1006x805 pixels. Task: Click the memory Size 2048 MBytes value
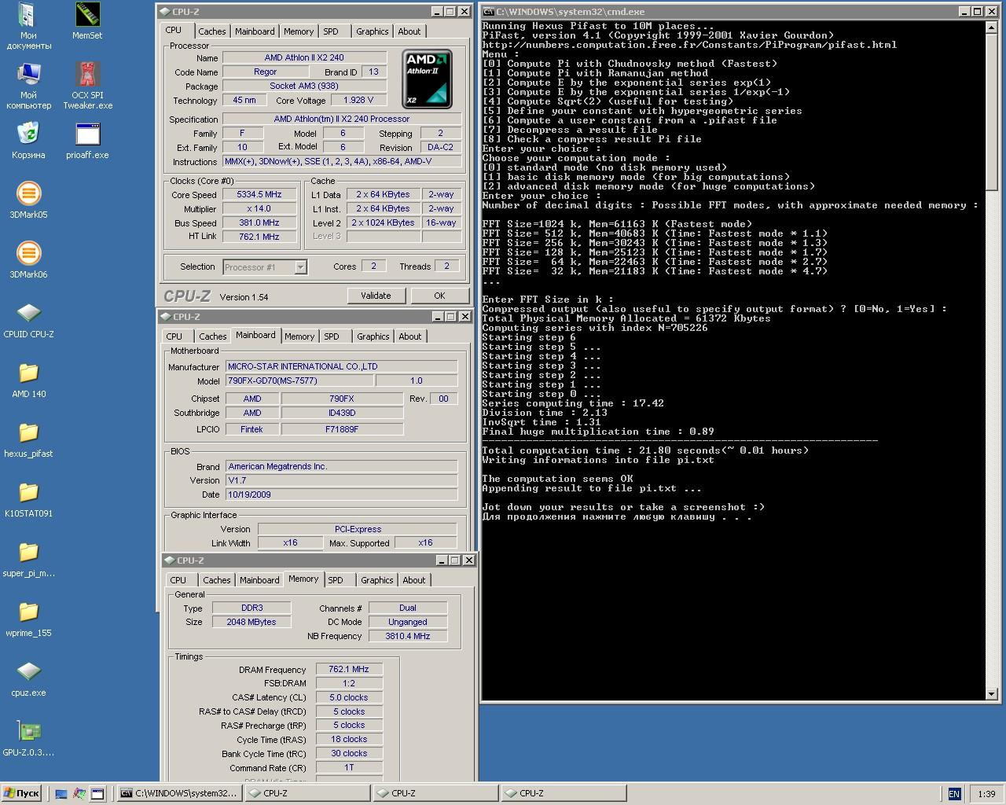251,622
